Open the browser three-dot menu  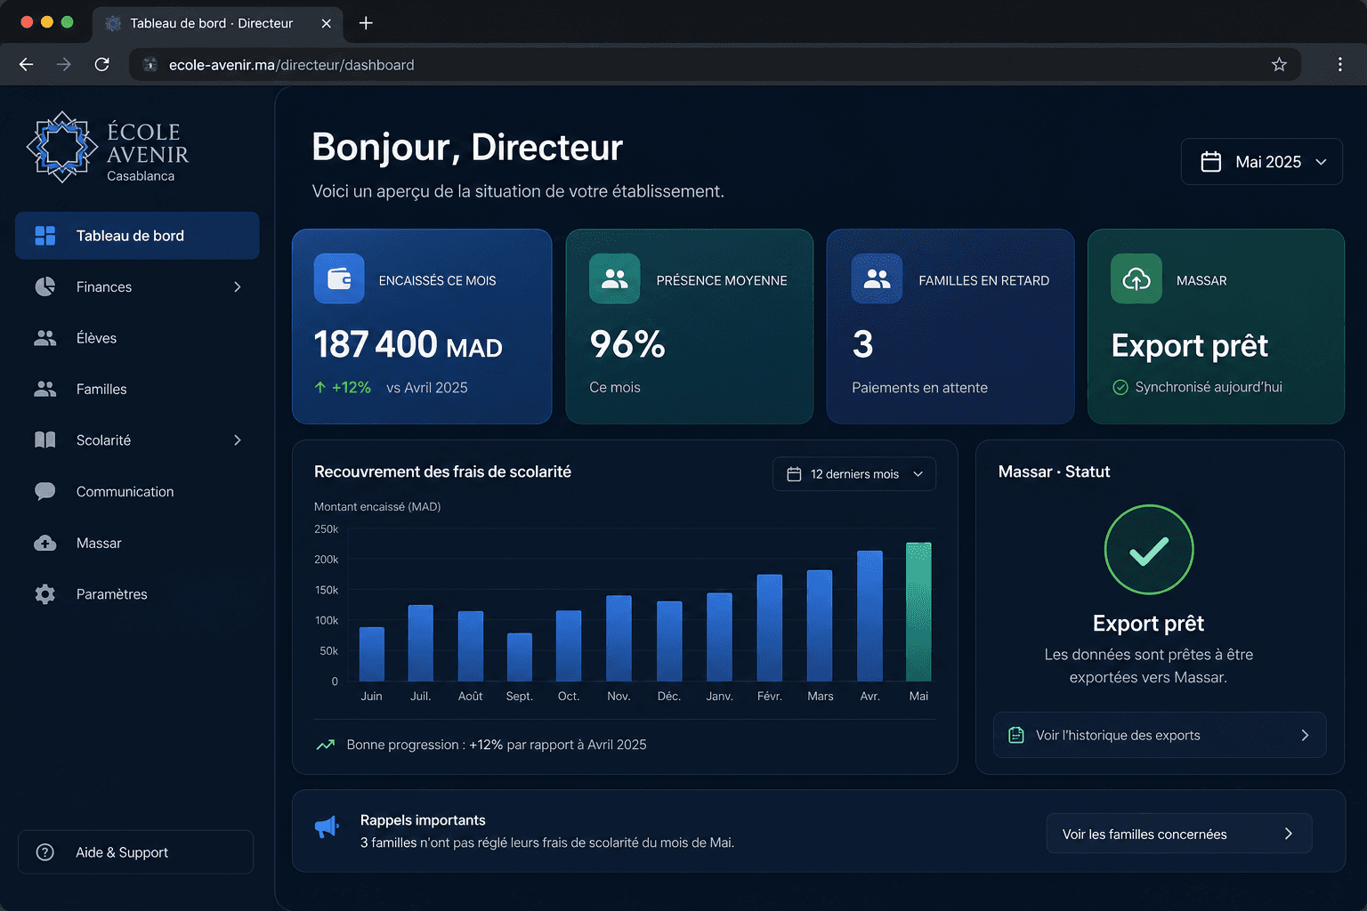[1339, 64]
